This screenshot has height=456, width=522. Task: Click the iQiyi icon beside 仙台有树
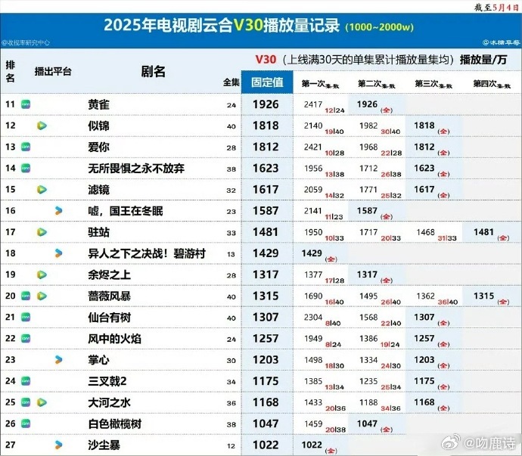point(26,317)
